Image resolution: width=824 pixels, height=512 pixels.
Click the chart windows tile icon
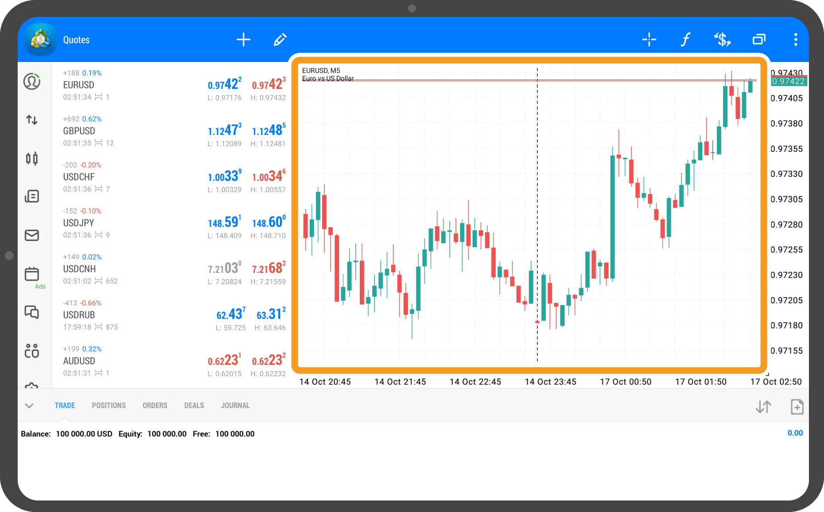coord(759,40)
